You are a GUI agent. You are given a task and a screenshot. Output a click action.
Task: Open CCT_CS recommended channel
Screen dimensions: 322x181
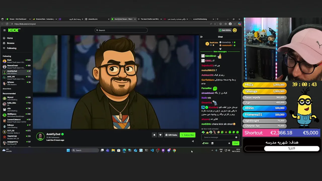[16, 131]
